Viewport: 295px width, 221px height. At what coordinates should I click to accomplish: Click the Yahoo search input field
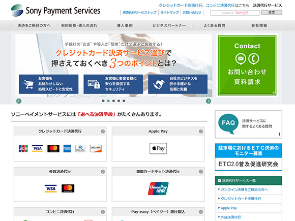pyautogui.click(x=235, y=13)
